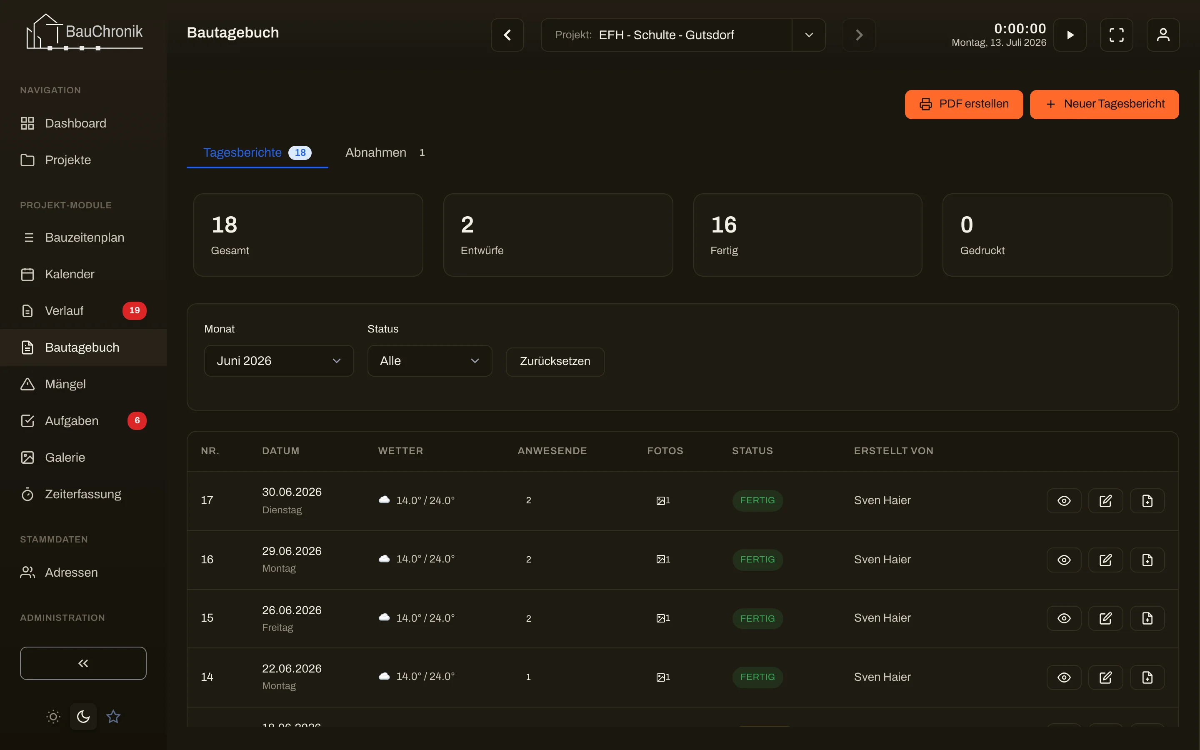Screen dimensions: 1200x750
Task: View report 14 with eye icon
Action: (1064, 677)
